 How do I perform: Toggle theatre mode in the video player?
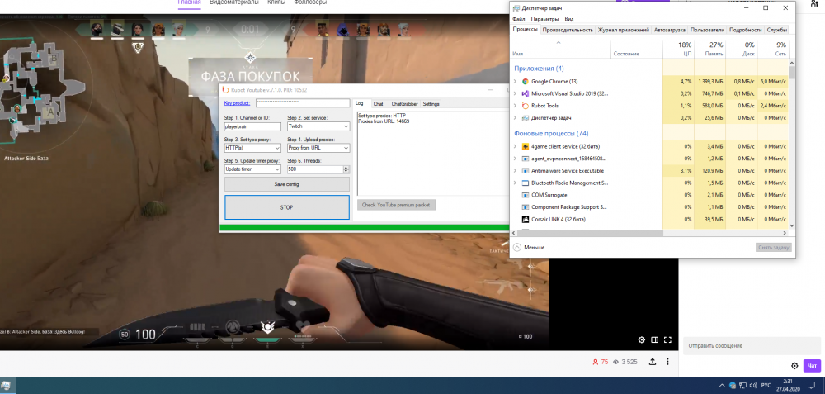pos(654,339)
